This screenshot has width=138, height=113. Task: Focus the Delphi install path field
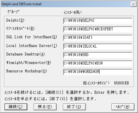(98, 21)
